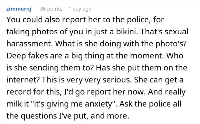Image resolution: width=200 pixels, height=124 pixels.
Task: Click the word "taking" starting second line
Action: 18,32
